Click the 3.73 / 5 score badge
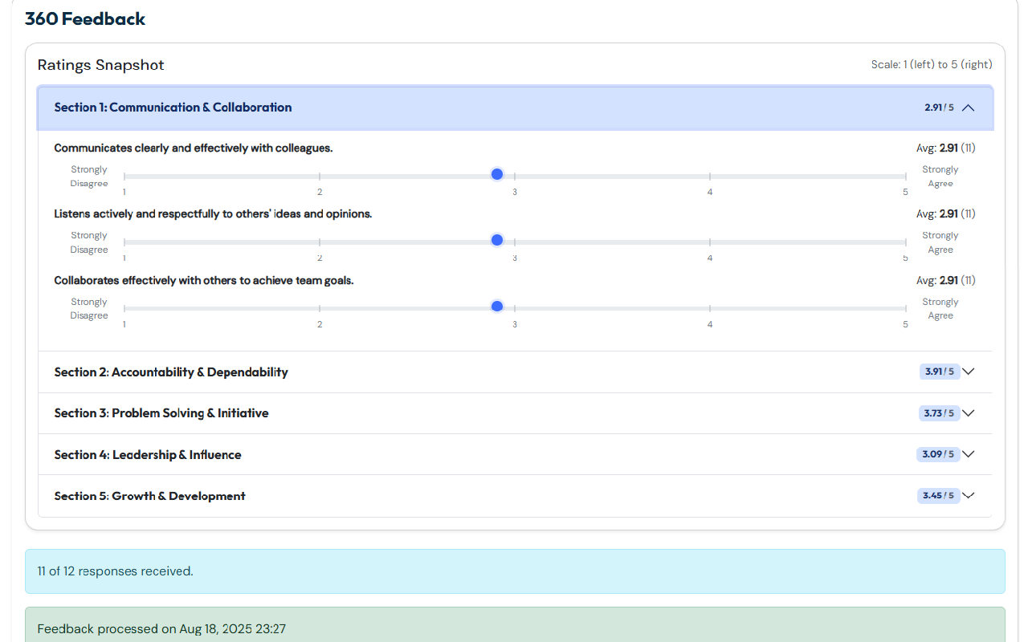 coord(939,413)
